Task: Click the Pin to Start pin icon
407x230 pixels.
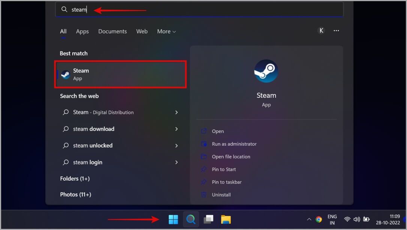Action: point(204,169)
